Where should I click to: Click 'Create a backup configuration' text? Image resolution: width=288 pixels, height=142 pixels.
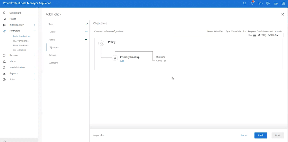(x=109, y=31)
